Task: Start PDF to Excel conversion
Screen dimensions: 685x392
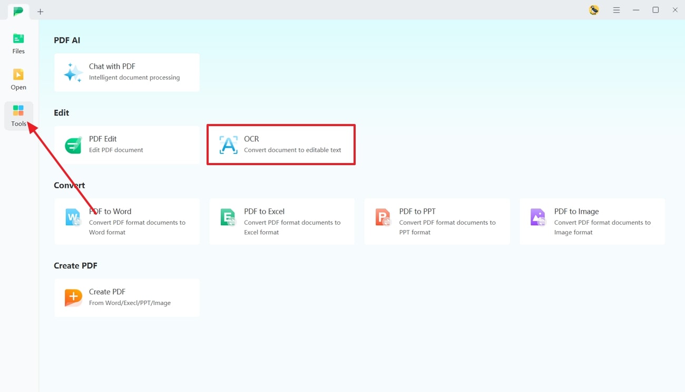Action: click(282, 222)
